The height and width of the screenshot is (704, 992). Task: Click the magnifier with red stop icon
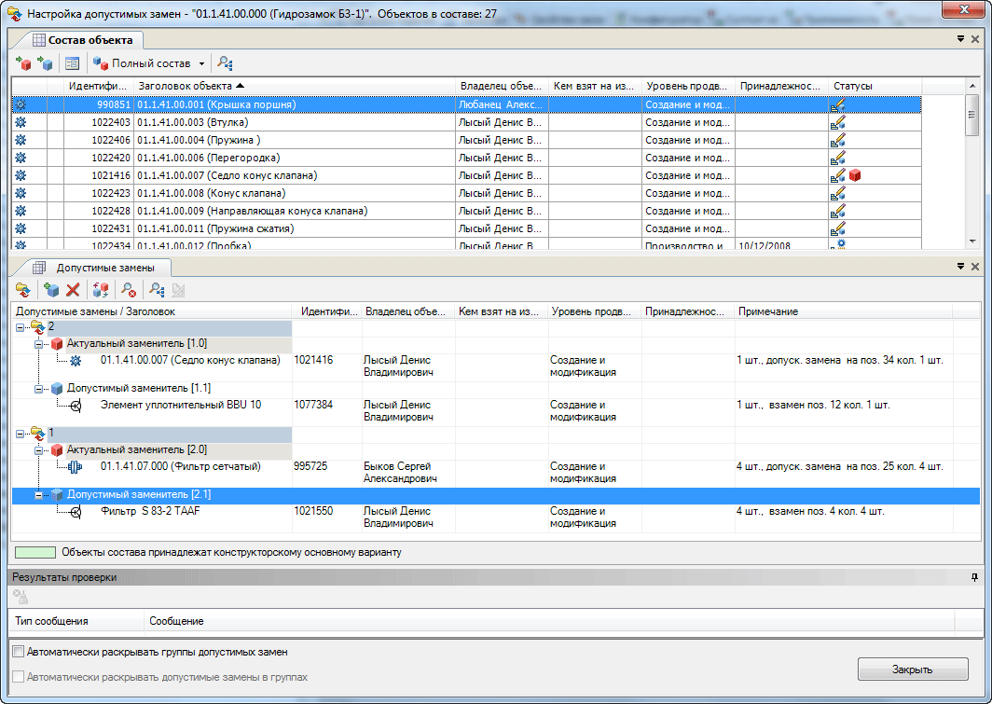point(130,290)
